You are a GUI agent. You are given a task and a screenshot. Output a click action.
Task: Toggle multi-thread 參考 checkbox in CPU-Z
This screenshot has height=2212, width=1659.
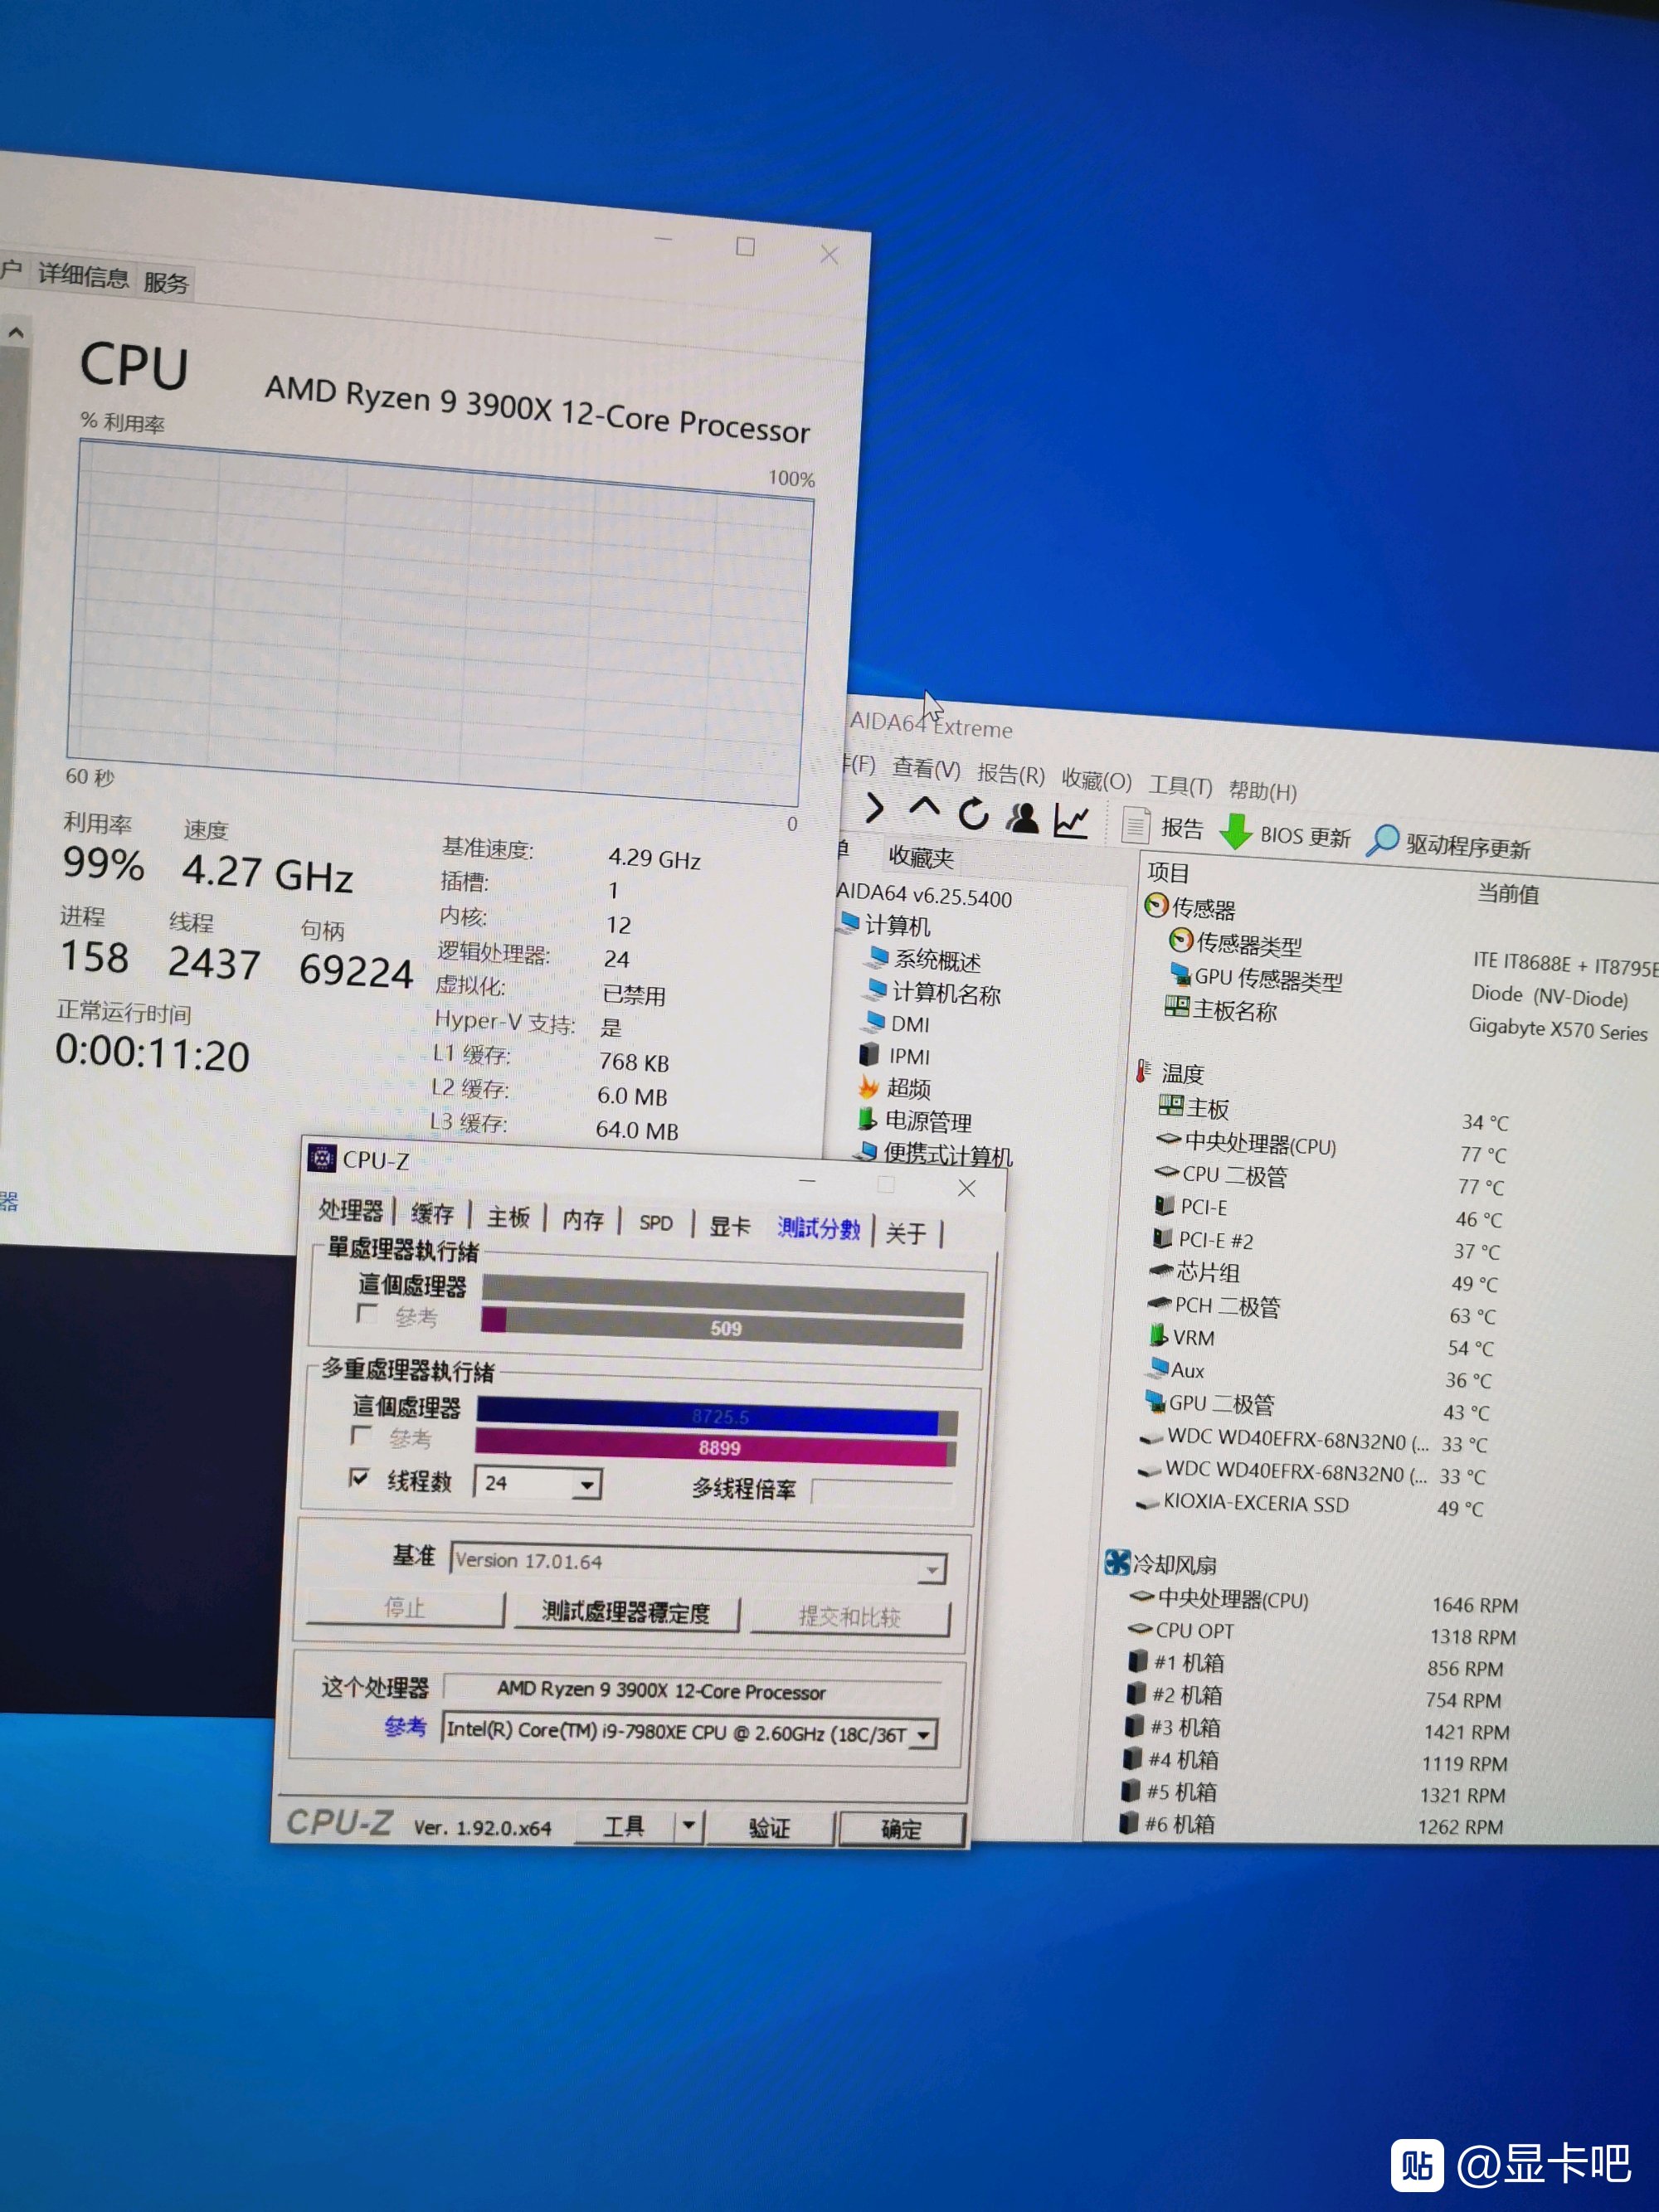pyautogui.click(x=362, y=1436)
